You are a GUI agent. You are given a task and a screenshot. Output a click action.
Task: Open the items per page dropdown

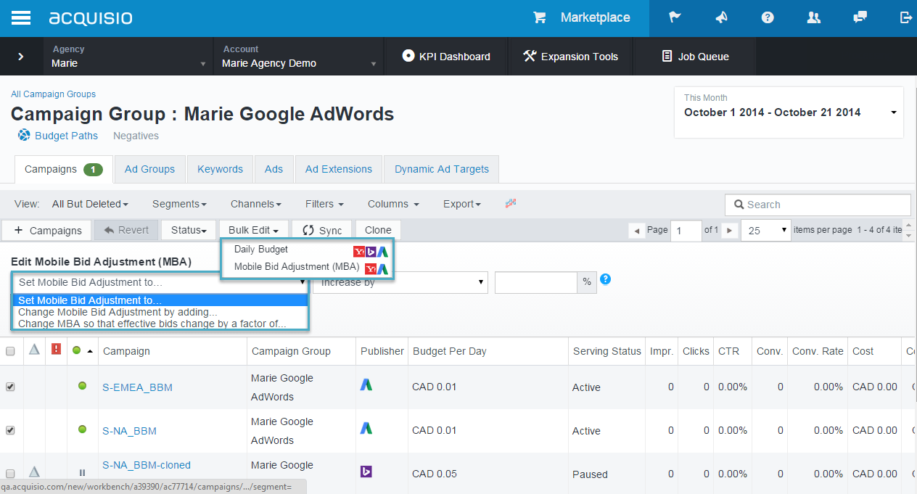pos(766,231)
